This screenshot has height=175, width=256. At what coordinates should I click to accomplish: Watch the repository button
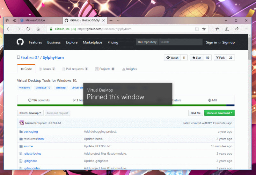click(172, 57)
